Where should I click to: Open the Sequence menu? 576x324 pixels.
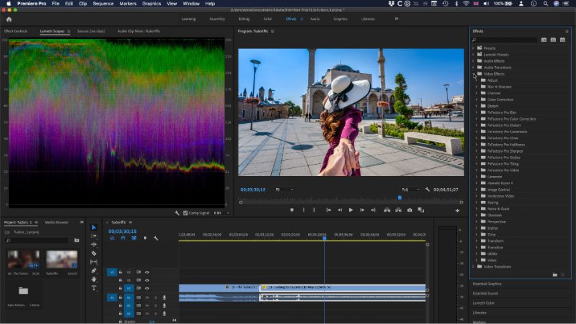(103, 3)
